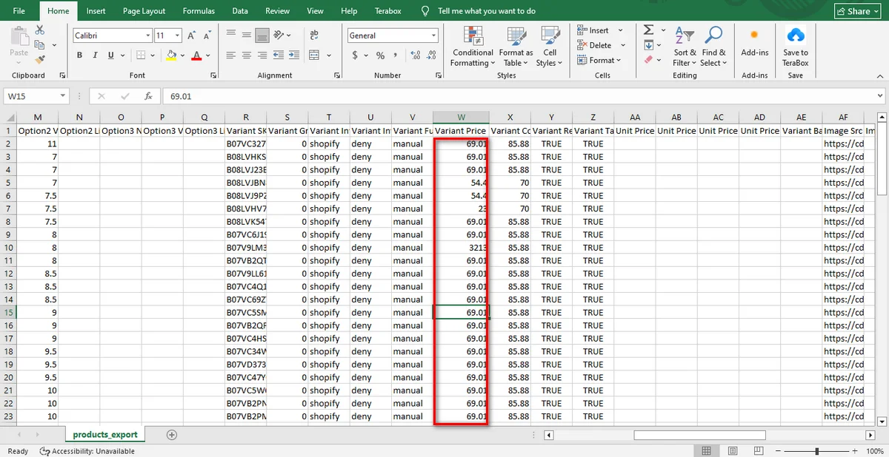Apply the Comma Style format

396,55
